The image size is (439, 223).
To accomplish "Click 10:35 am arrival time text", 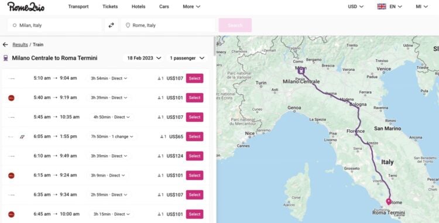I will click(x=70, y=116).
